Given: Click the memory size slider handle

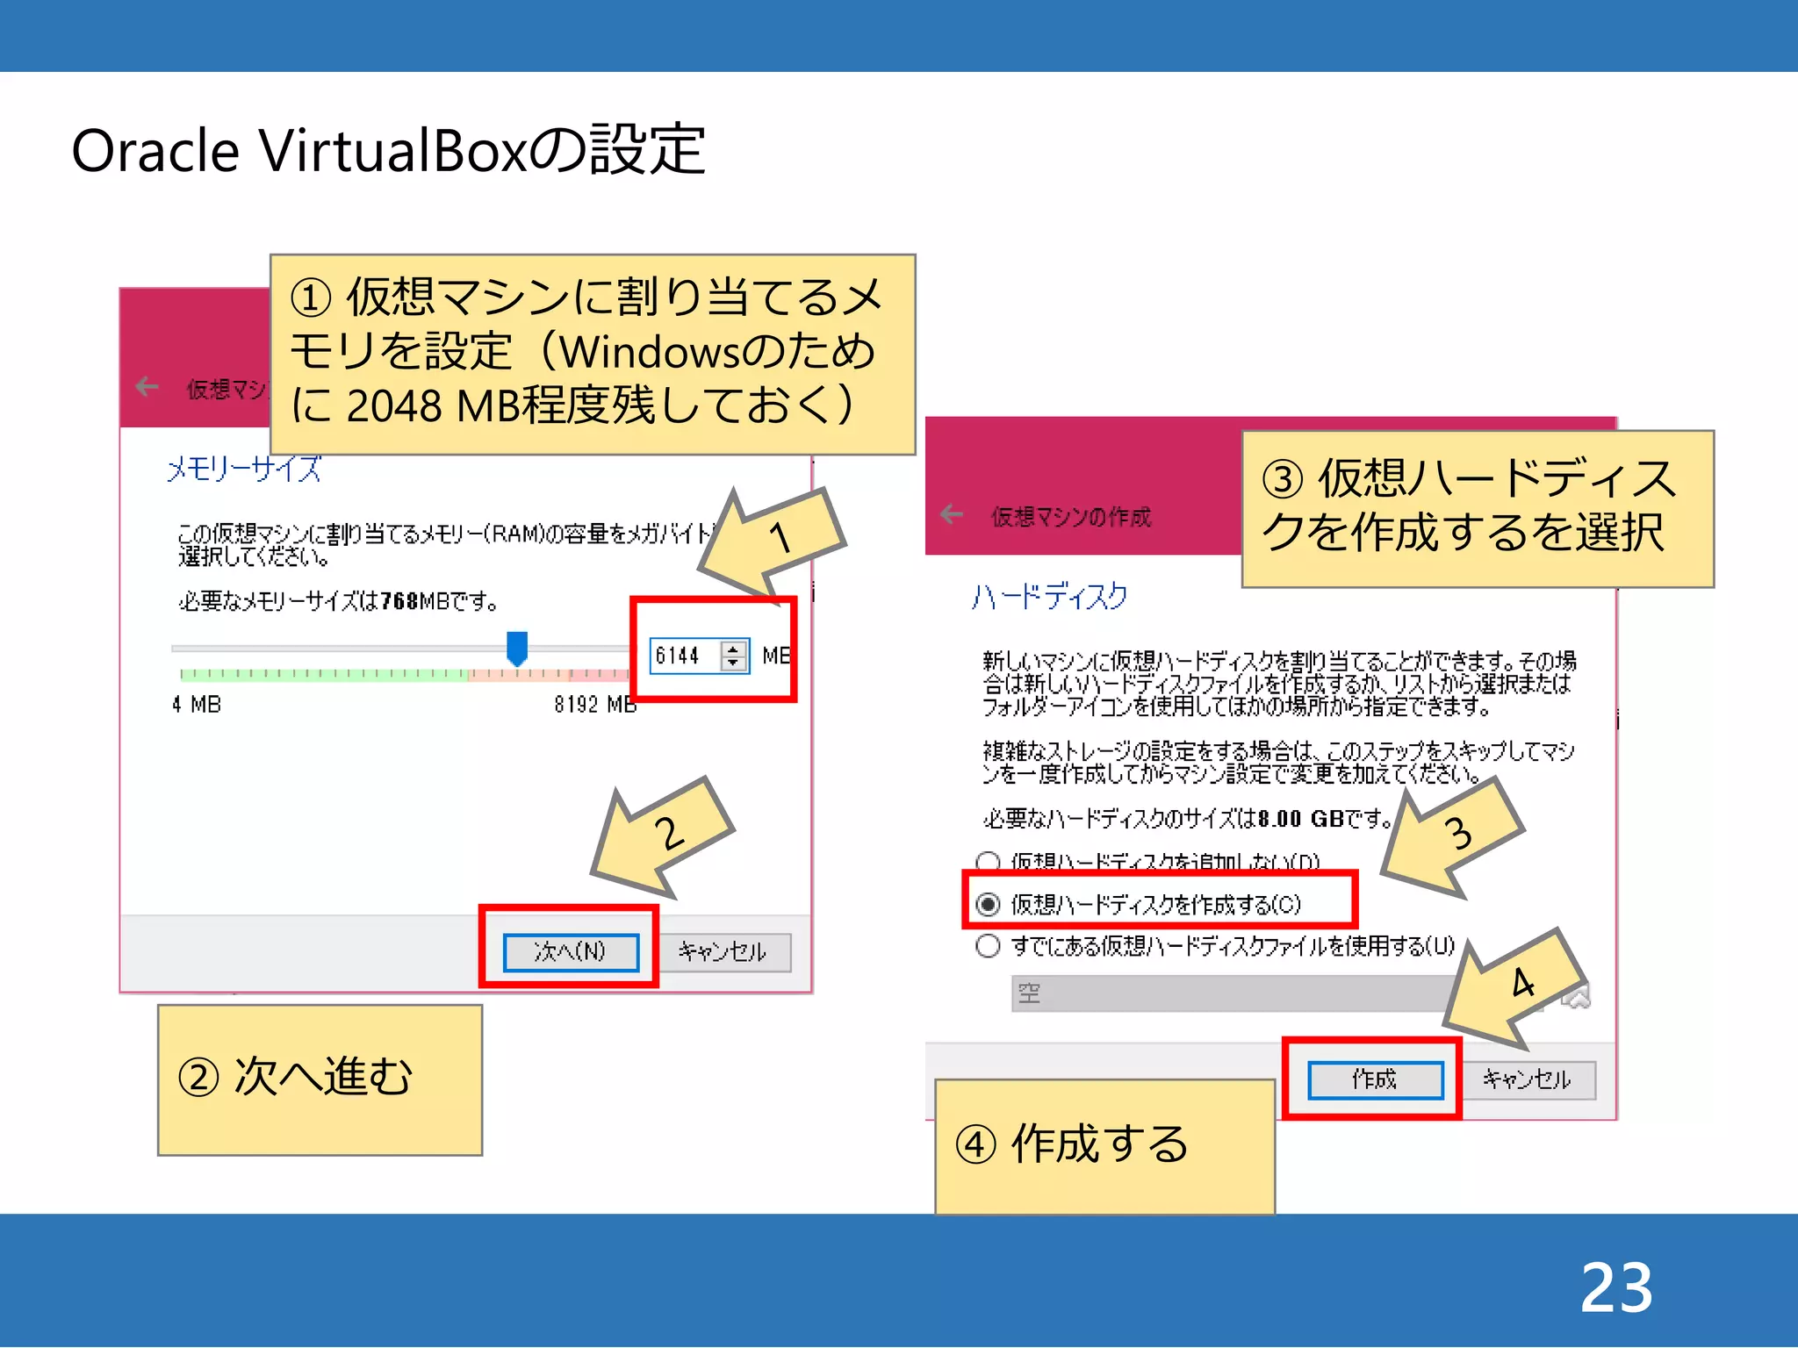Looking at the screenshot, I should click(517, 649).
